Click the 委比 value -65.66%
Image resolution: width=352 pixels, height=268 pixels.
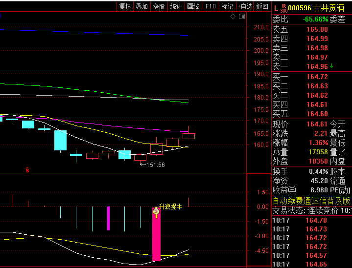pyautogui.click(x=315, y=19)
